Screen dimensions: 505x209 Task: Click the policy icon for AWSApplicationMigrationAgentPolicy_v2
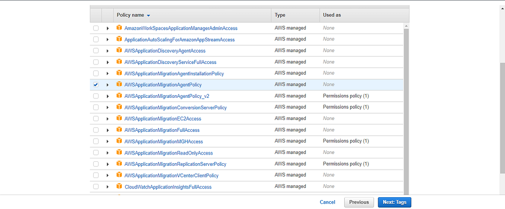[x=119, y=96]
